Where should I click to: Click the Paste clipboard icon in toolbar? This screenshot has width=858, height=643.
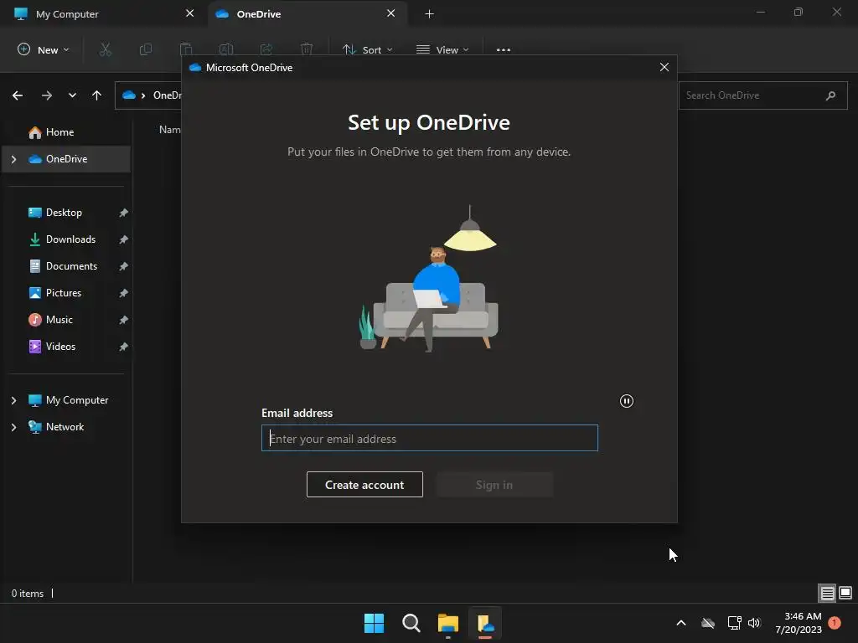tap(186, 49)
